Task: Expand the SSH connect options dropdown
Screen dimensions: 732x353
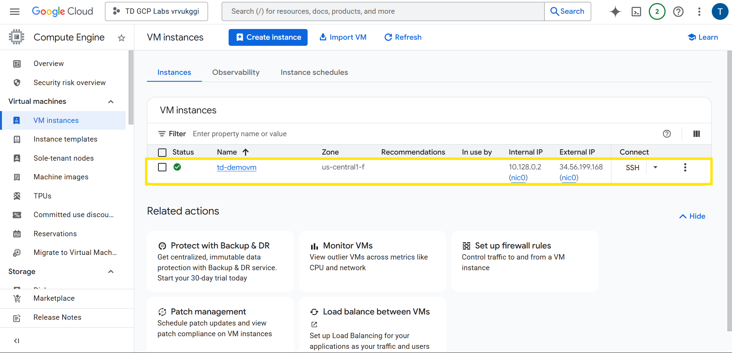Action: (655, 168)
